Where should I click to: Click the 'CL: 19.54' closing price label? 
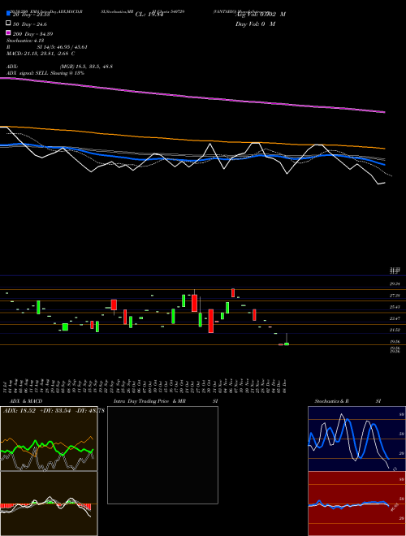[149, 15]
